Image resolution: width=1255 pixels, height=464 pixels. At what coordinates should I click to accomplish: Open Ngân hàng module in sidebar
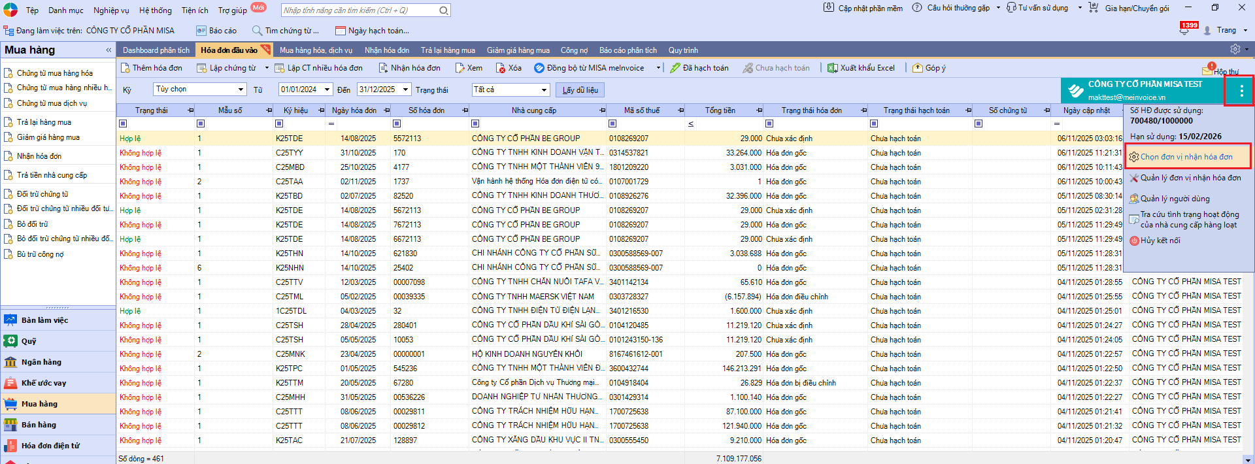pos(41,362)
